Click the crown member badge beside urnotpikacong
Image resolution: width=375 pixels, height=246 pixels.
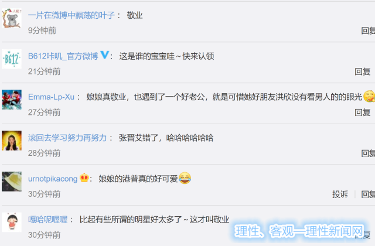(x=84, y=177)
